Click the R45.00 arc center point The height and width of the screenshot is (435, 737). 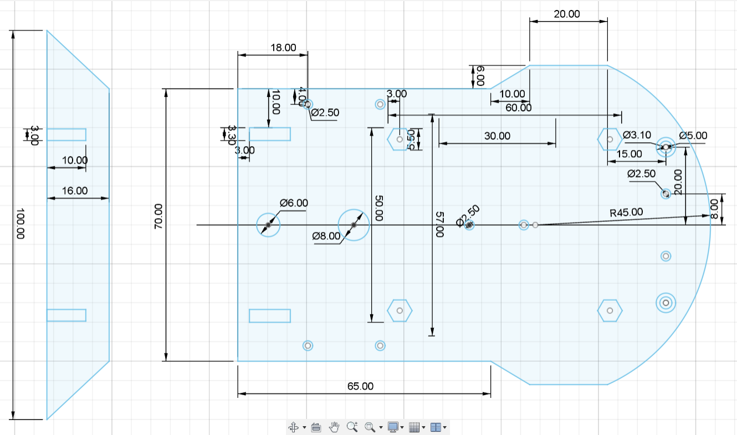point(535,225)
